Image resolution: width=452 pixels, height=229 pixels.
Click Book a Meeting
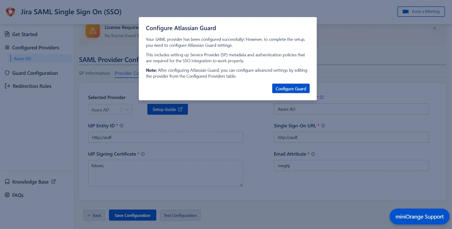[421, 12]
